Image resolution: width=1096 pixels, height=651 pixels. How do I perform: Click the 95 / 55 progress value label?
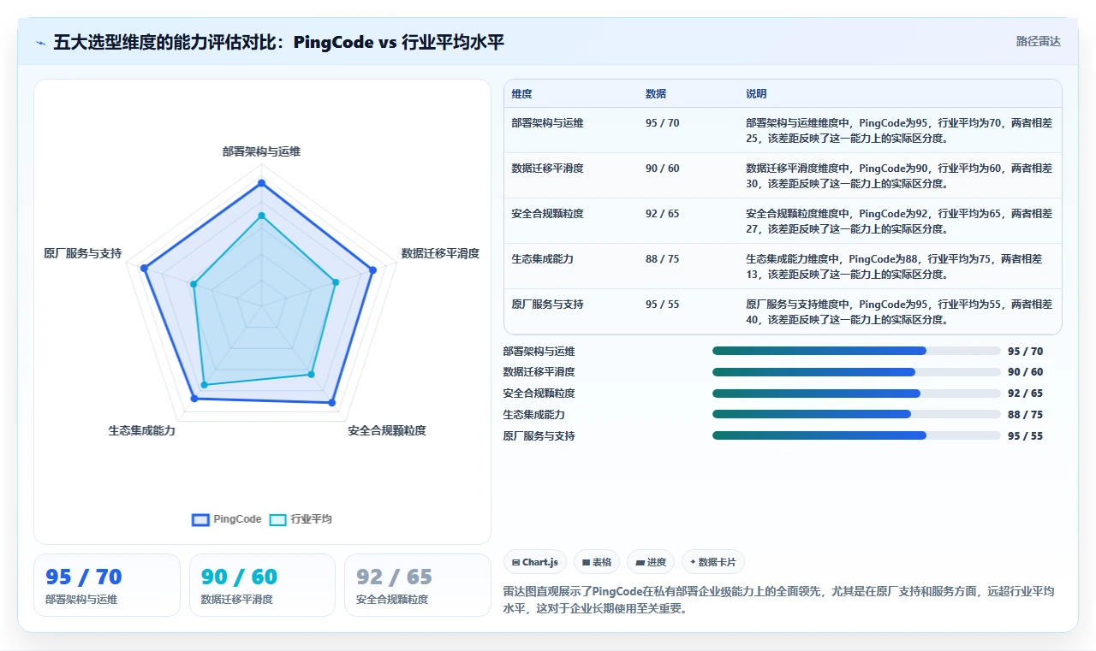[x=1025, y=436]
